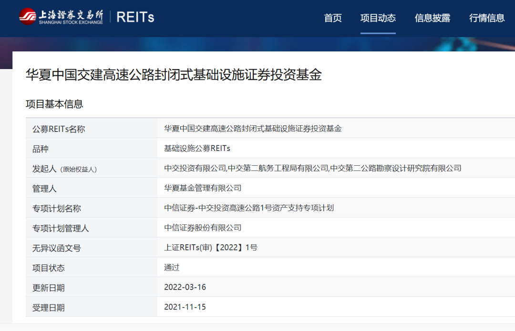Click the 上证REITs(审)【2022】1号 document number

coord(210,248)
